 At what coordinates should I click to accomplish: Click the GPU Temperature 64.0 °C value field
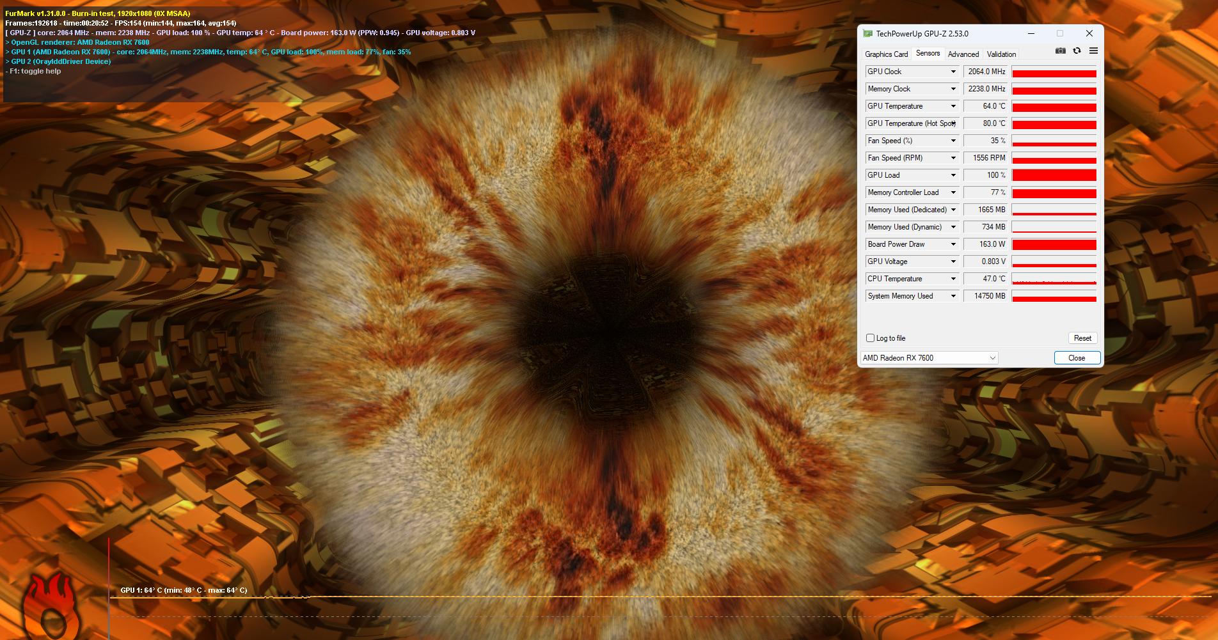(986, 106)
